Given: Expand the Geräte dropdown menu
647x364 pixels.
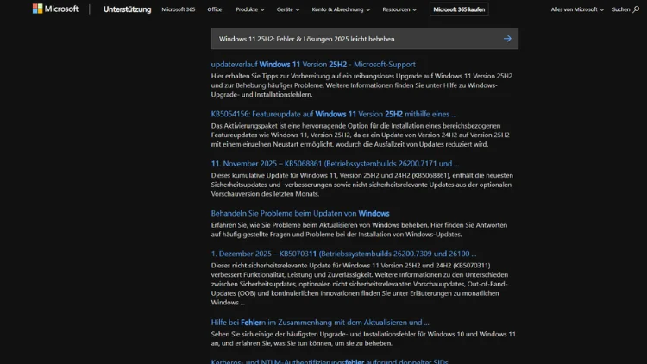Looking at the screenshot, I should pyautogui.click(x=287, y=9).
